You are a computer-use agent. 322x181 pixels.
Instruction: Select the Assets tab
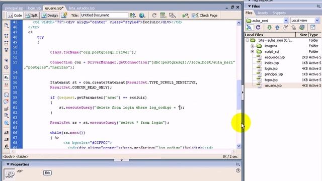(263, 13)
